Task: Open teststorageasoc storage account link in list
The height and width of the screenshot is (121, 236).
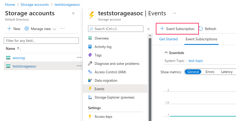Action: click(x=25, y=66)
